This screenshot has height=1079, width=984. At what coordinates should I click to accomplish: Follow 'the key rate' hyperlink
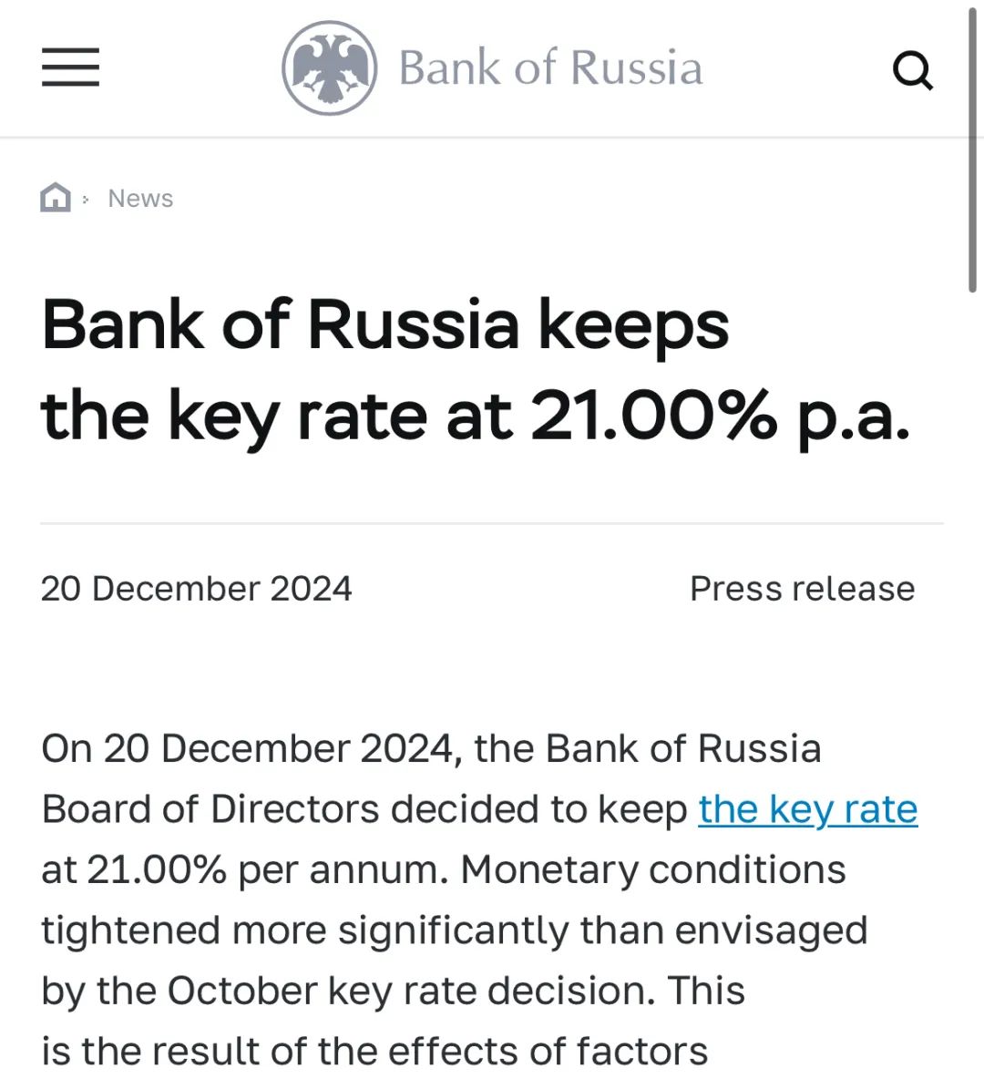pos(807,809)
